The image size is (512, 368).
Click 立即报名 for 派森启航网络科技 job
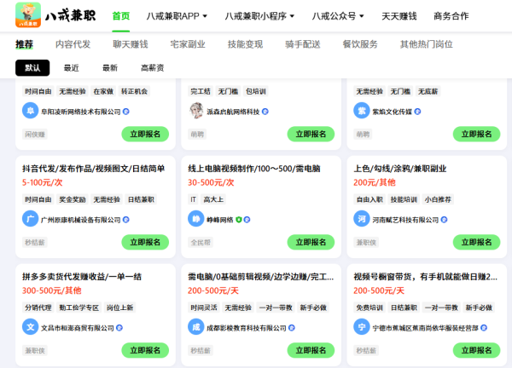(311, 134)
